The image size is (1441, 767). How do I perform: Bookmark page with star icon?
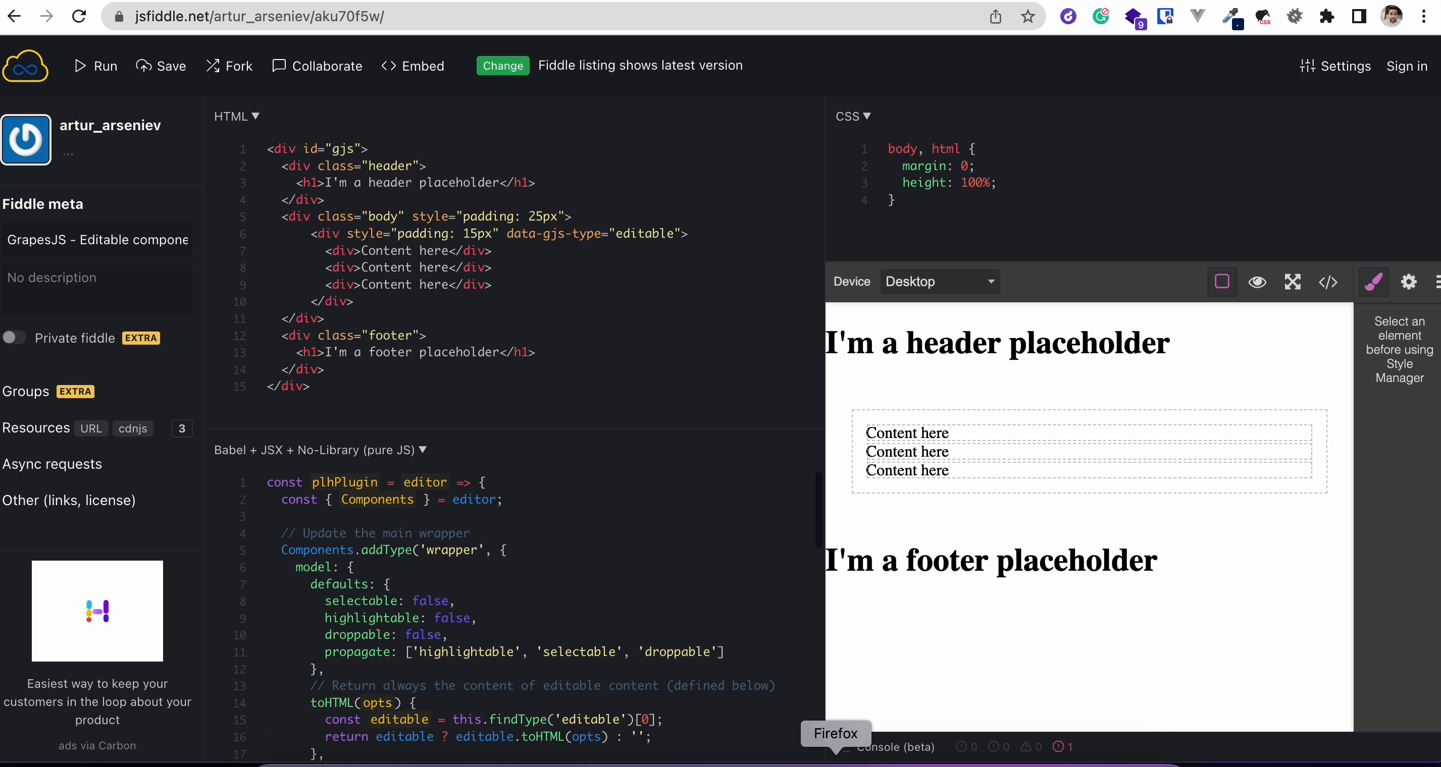click(x=1027, y=16)
